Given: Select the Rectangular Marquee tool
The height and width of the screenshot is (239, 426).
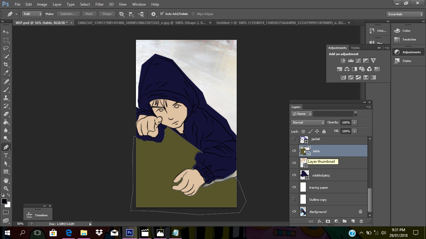Looking at the screenshot, I should pyautogui.click(x=6, y=40).
